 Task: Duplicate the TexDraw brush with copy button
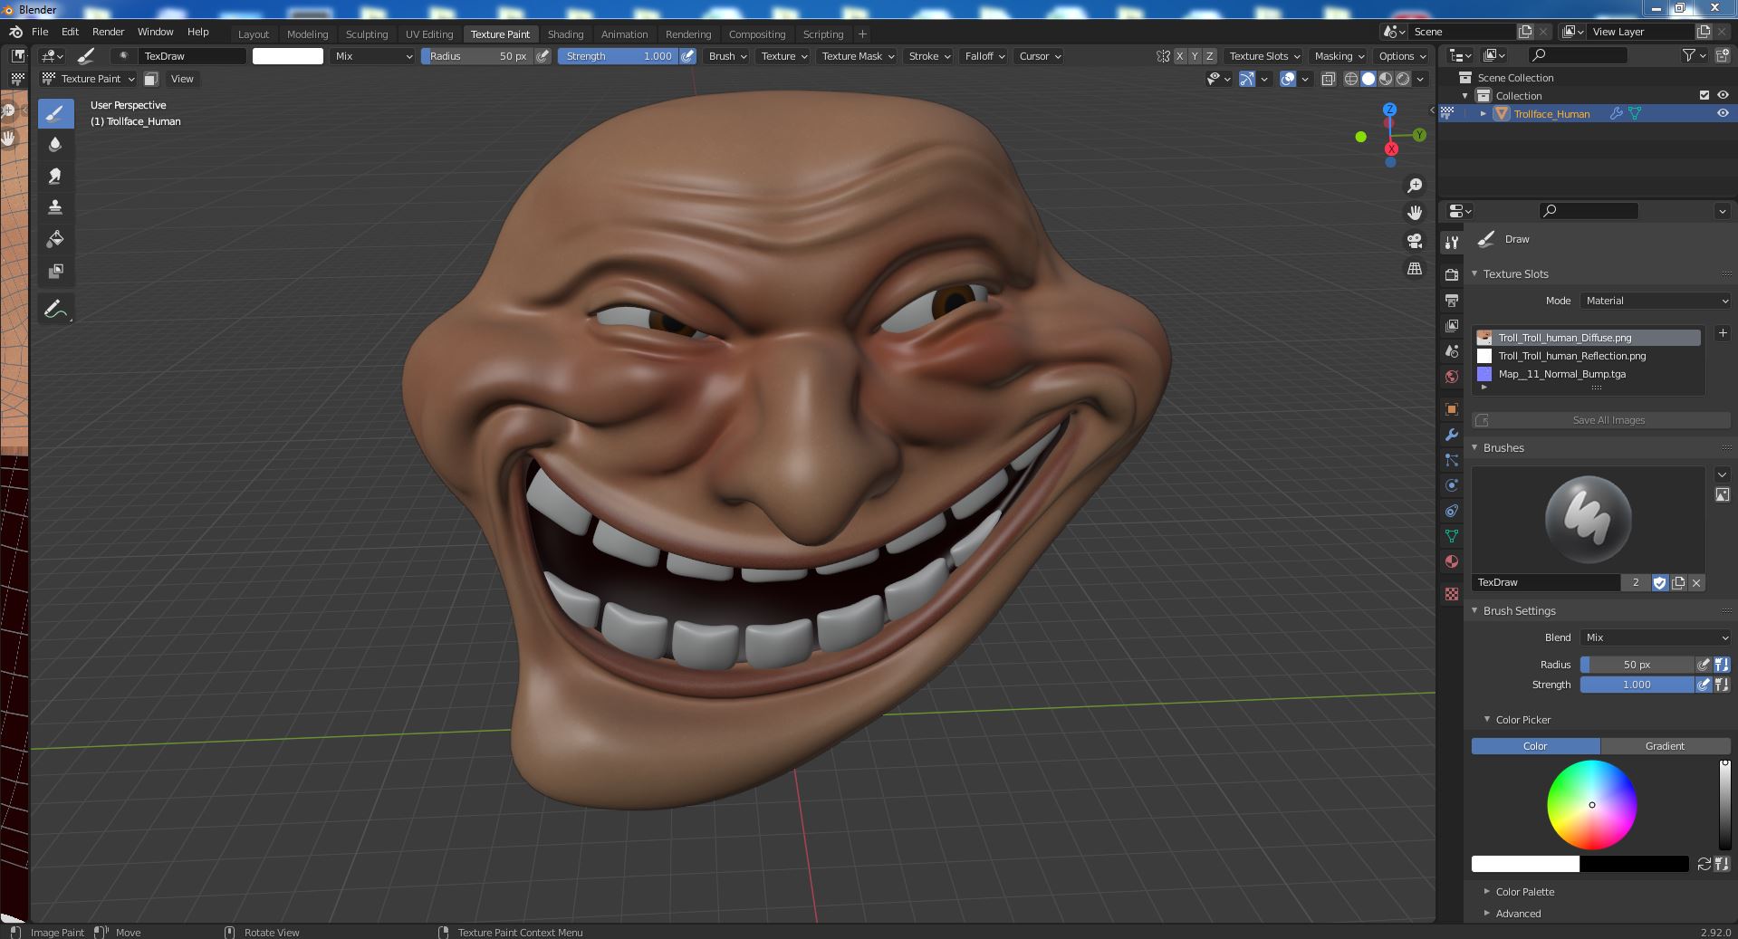pos(1678,582)
